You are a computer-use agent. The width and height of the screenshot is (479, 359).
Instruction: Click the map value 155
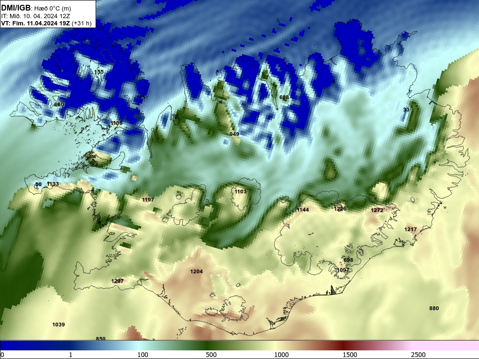(x=99, y=72)
